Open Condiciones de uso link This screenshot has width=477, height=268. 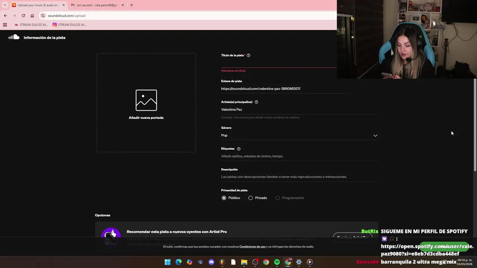click(252, 247)
